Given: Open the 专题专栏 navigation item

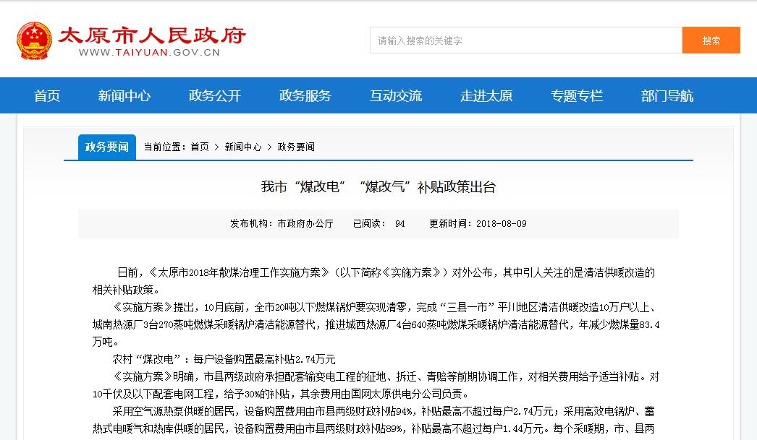Looking at the screenshot, I should point(577,95).
